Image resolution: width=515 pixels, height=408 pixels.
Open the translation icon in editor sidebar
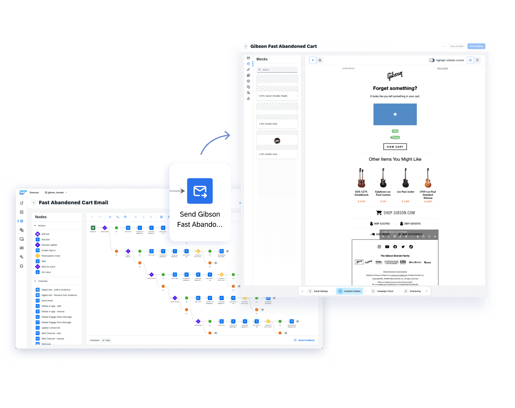[x=248, y=93]
